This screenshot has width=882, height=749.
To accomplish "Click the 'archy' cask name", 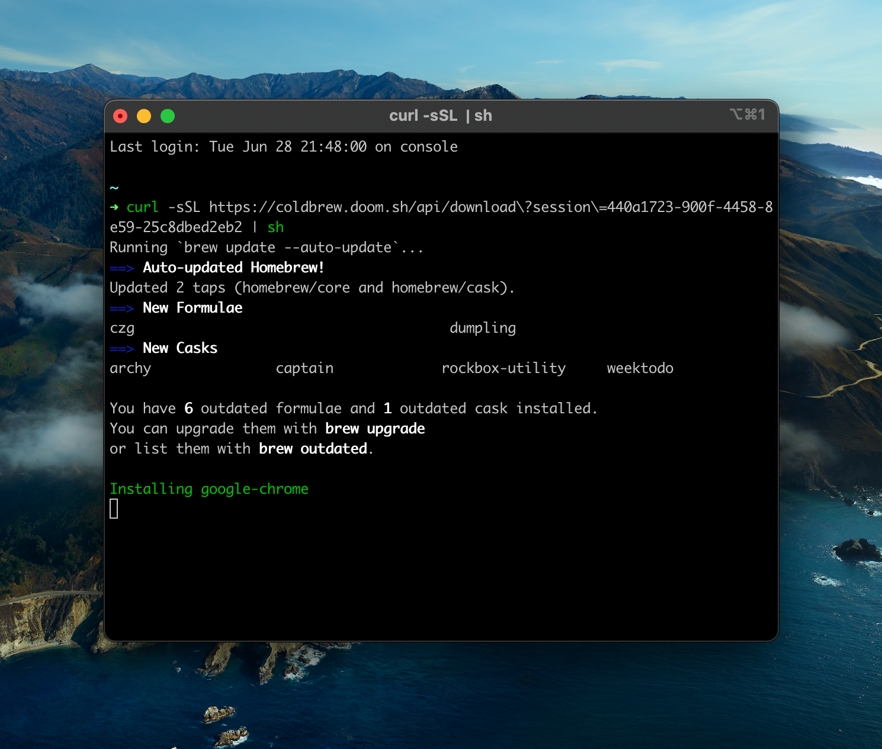I will 130,368.
